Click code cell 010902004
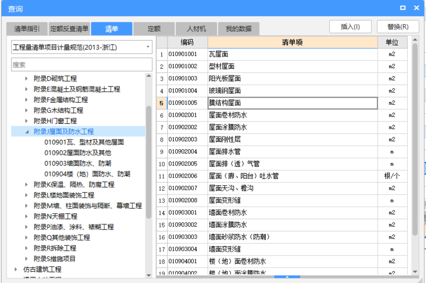This screenshot has height=283, width=426. tap(187, 152)
